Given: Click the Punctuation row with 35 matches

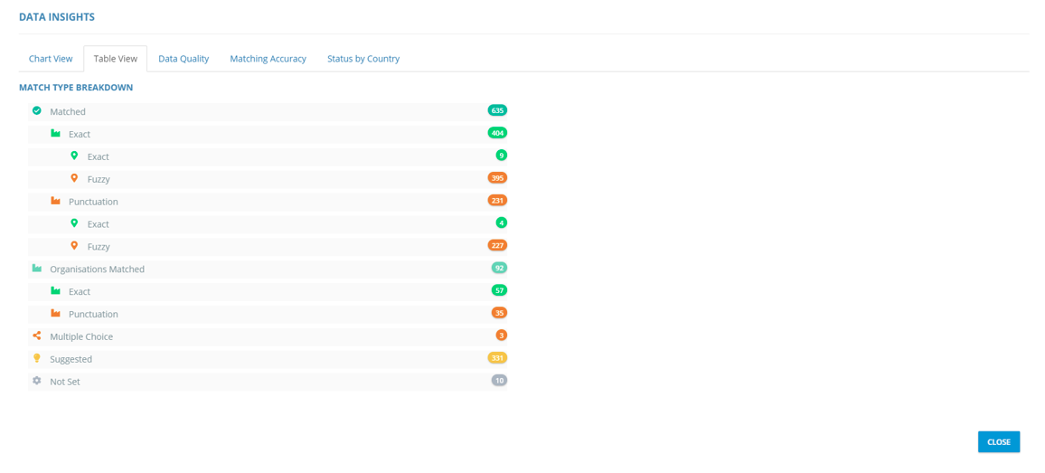Looking at the screenshot, I should pos(93,315).
